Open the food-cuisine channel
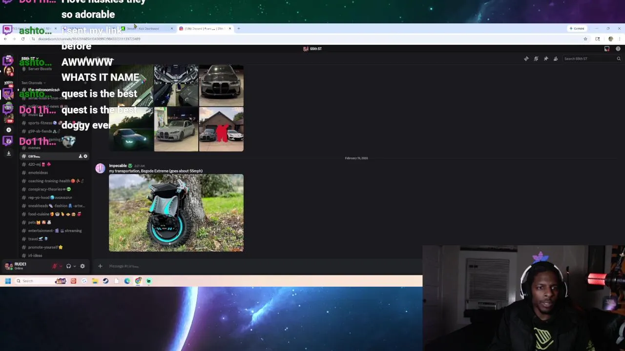Image resolution: width=625 pixels, height=351 pixels. coord(54,214)
